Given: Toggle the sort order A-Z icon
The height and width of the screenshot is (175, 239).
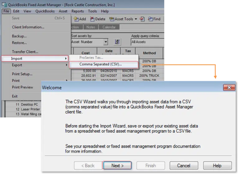Looking at the screenshot, I should [117, 42].
